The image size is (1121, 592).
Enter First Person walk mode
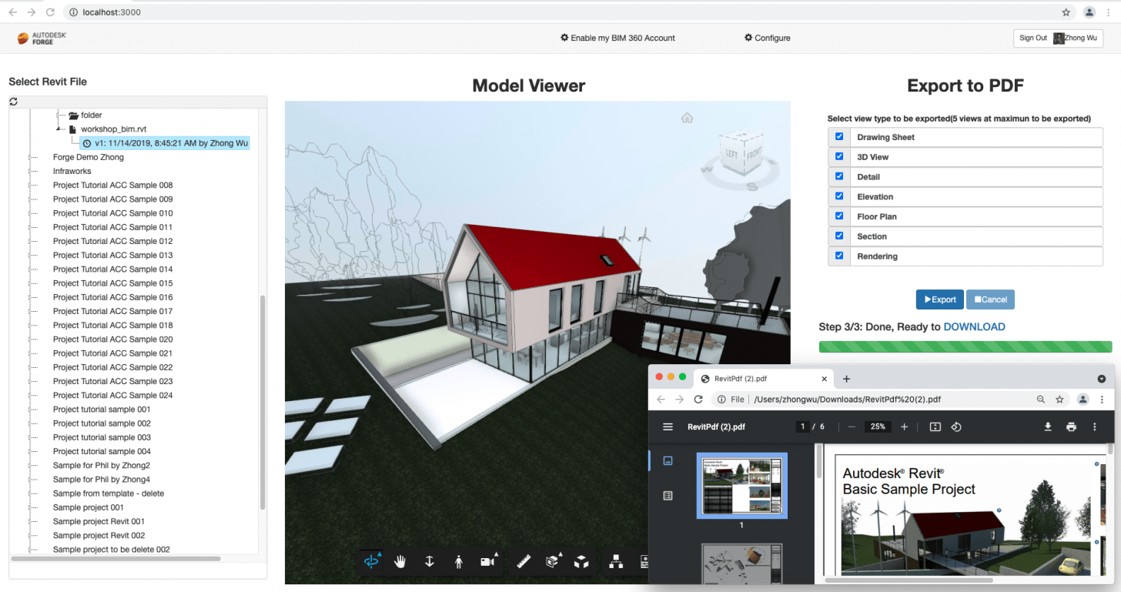tap(458, 561)
